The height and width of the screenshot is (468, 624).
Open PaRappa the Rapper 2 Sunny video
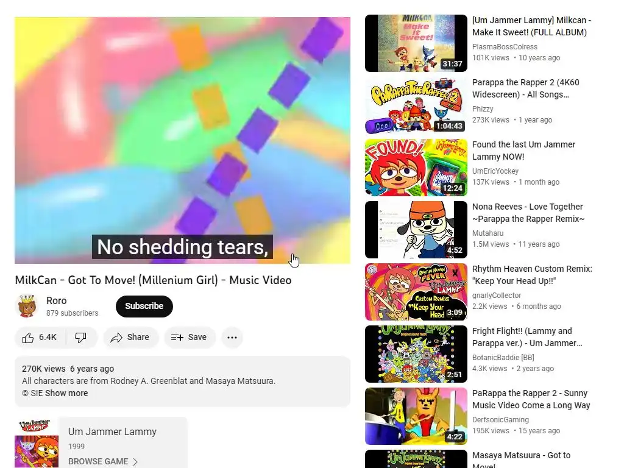pyautogui.click(x=531, y=399)
